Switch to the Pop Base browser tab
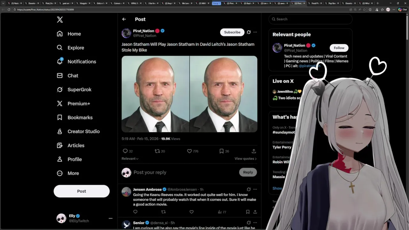 332,3
